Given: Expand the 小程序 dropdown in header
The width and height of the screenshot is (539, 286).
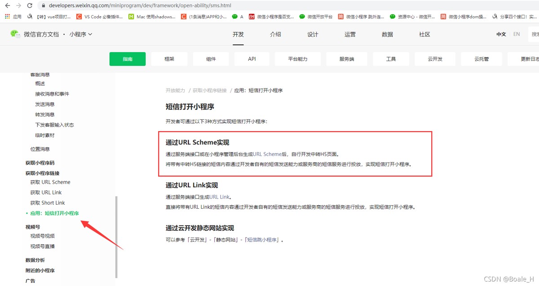Looking at the screenshot, I should pos(81,34).
